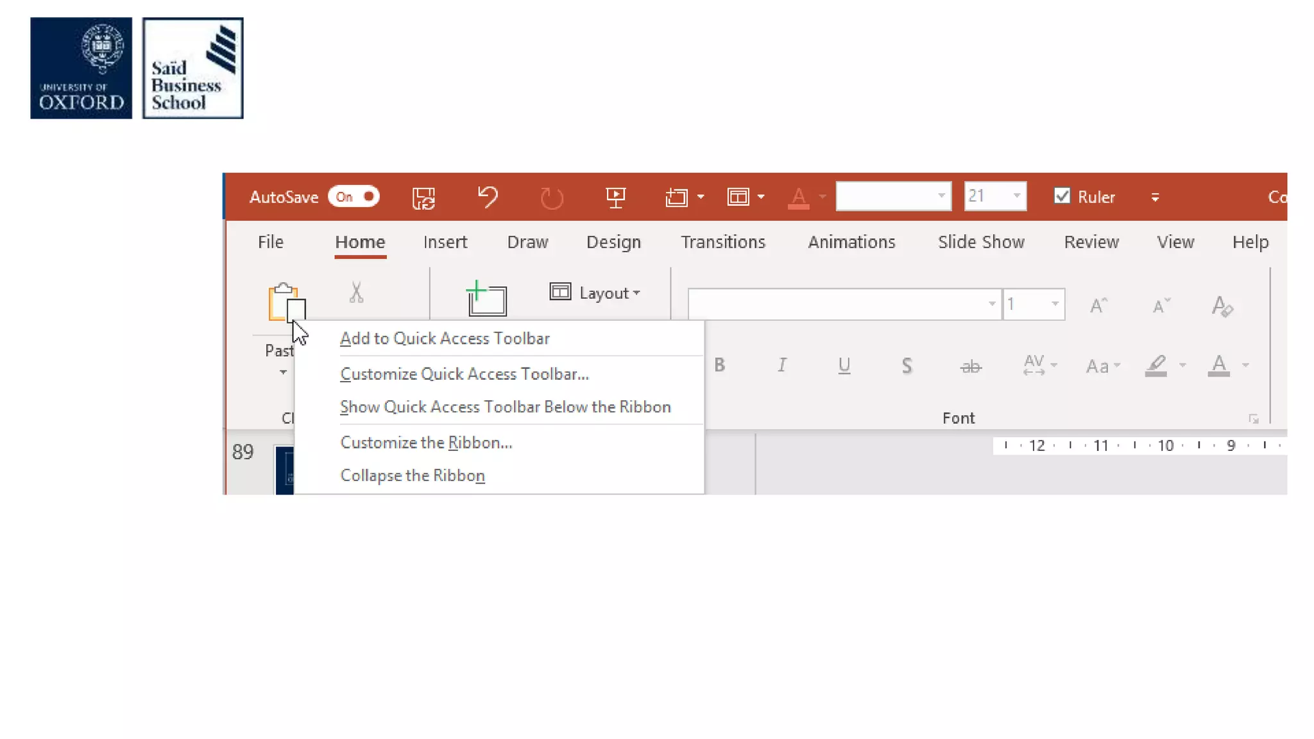1314x739 pixels.
Task: Switch to the Insert tab
Action: 445,242
